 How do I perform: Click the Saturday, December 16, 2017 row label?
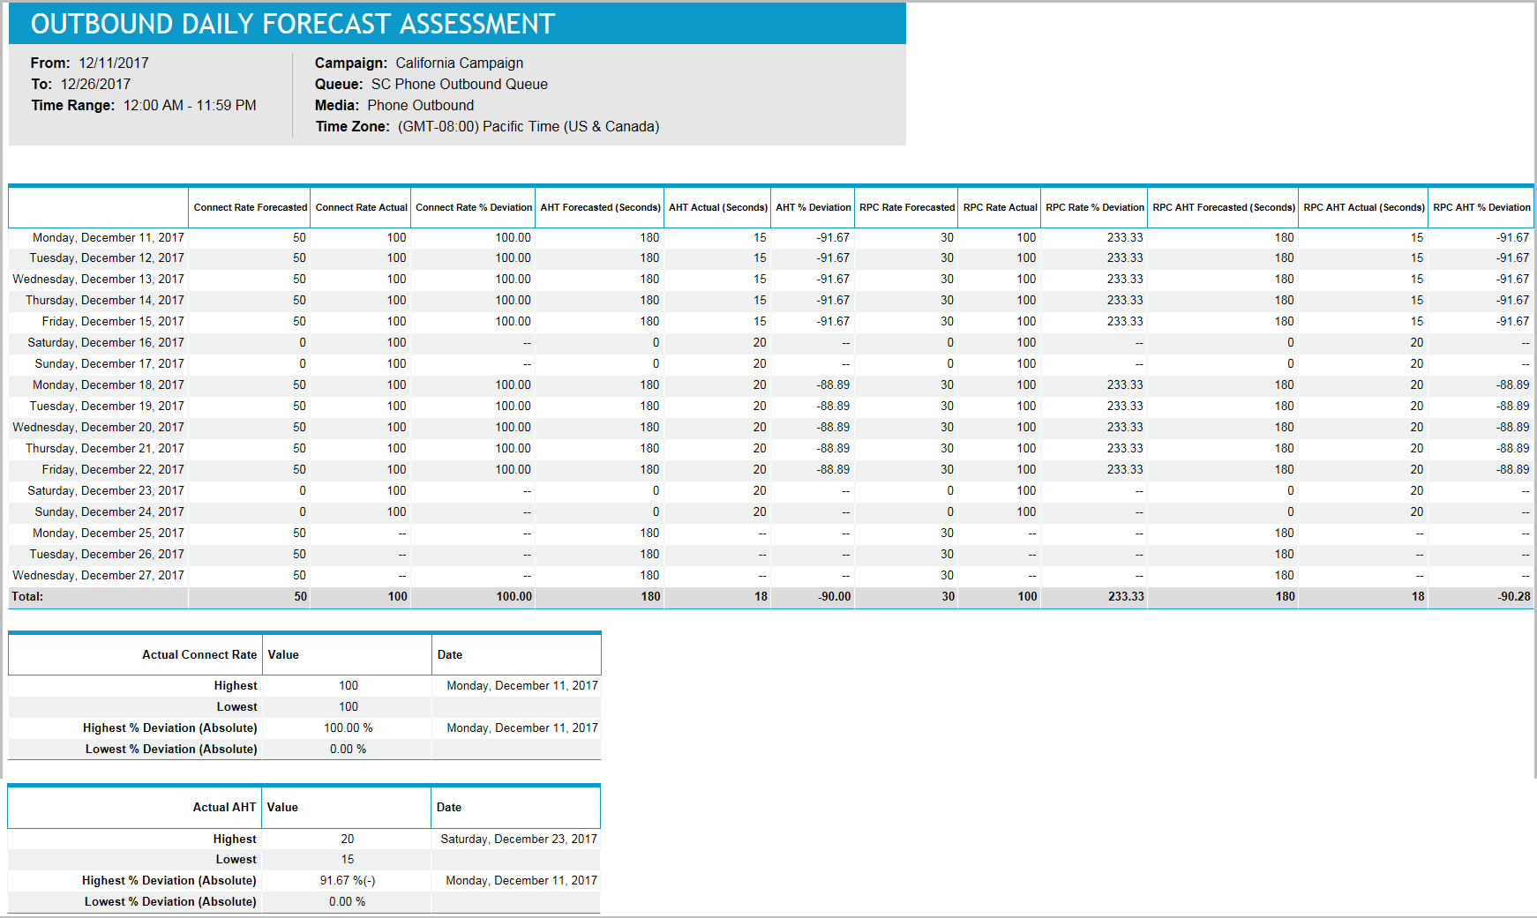pos(108,342)
